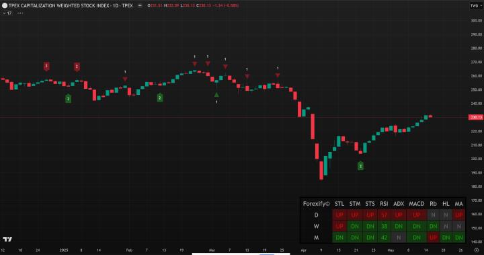Viewport: 484px width, 255px height.
Task: Click the TPEX symbol circle logo
Action: tap(5, 5)
